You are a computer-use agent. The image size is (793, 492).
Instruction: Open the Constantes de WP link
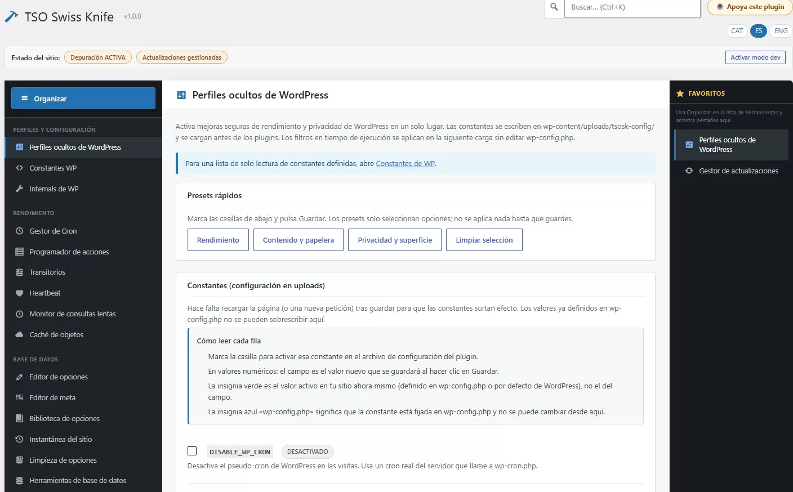click(x=406, y=164)
